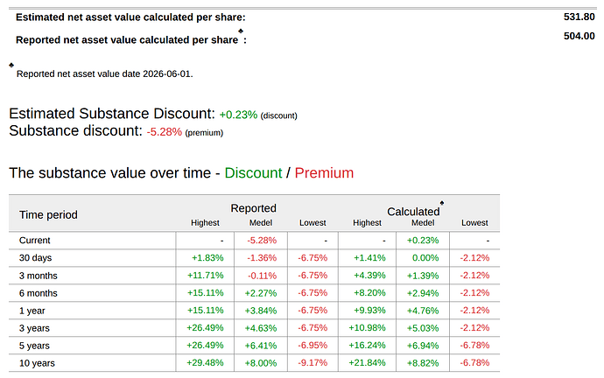Select the 30 days row label

[35, 258]
